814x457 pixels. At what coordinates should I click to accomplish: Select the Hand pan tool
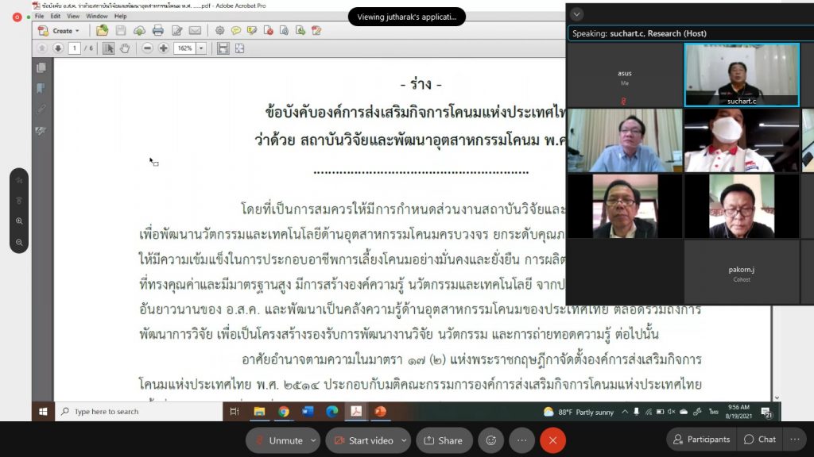tap(124, 48)
